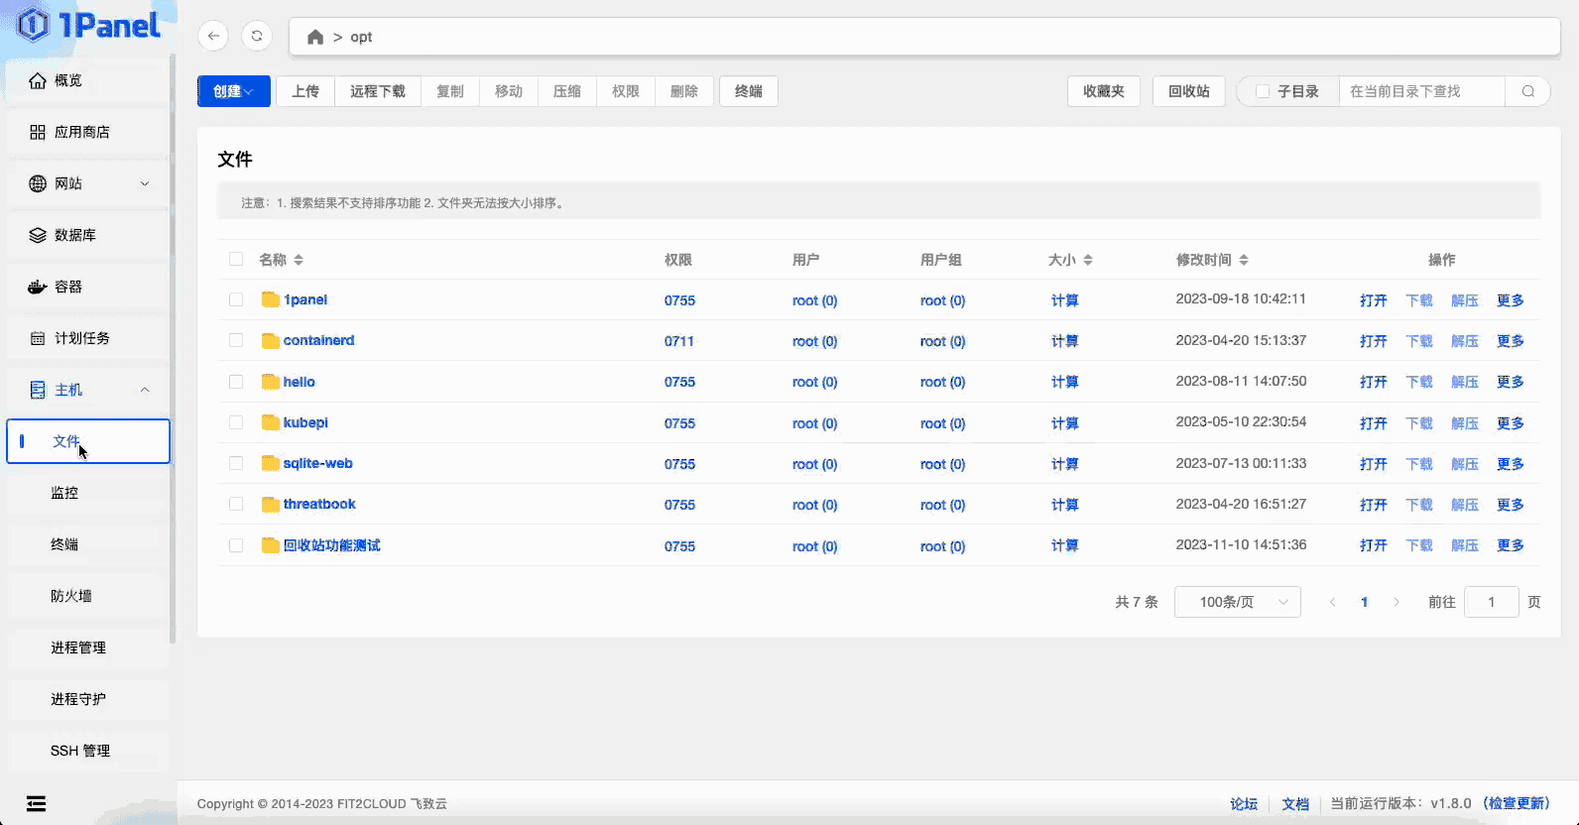This screenshot has width=1579, height=825.
Task: Sort by modified time arrows icon
Action: [x=1244, y=260]
